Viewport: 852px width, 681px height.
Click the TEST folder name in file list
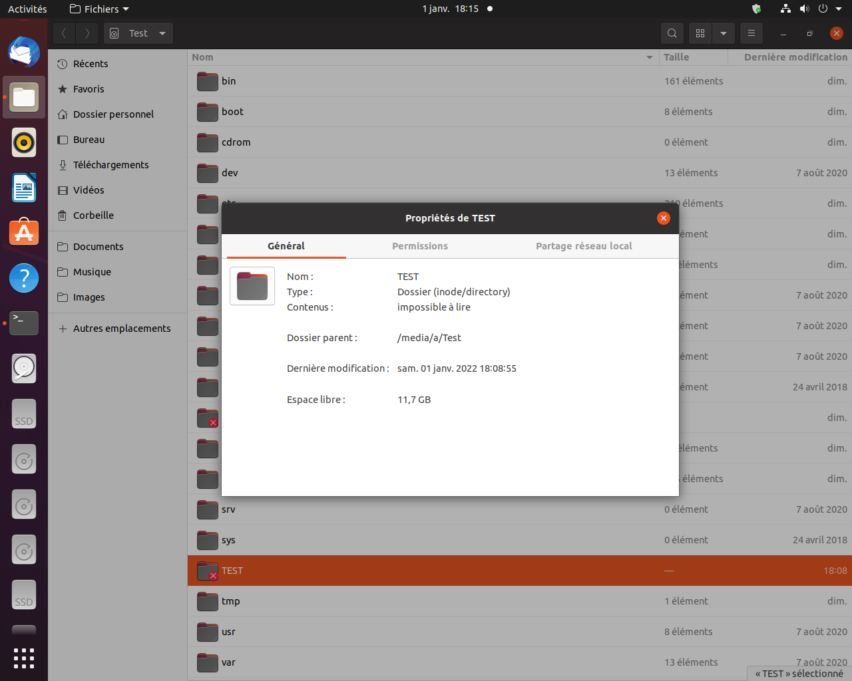click(x=232, y=571)
